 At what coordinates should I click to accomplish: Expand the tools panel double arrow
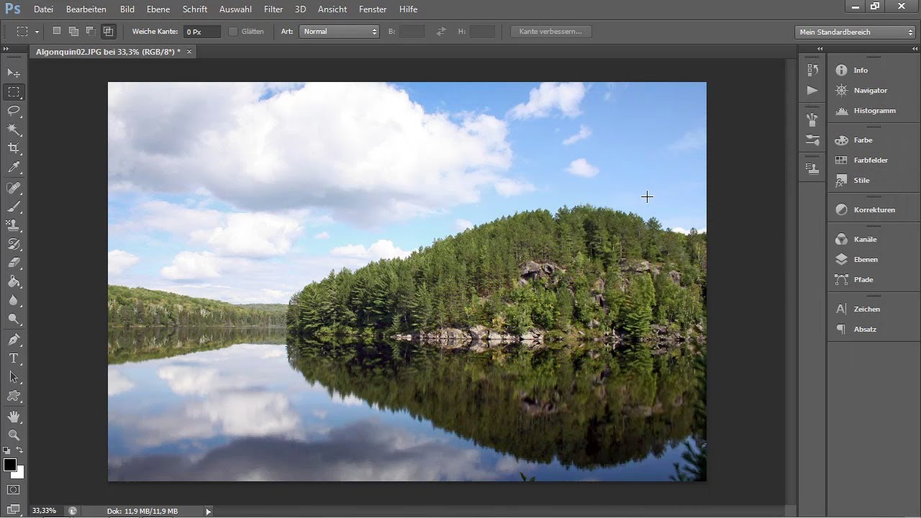click(6, 48)
